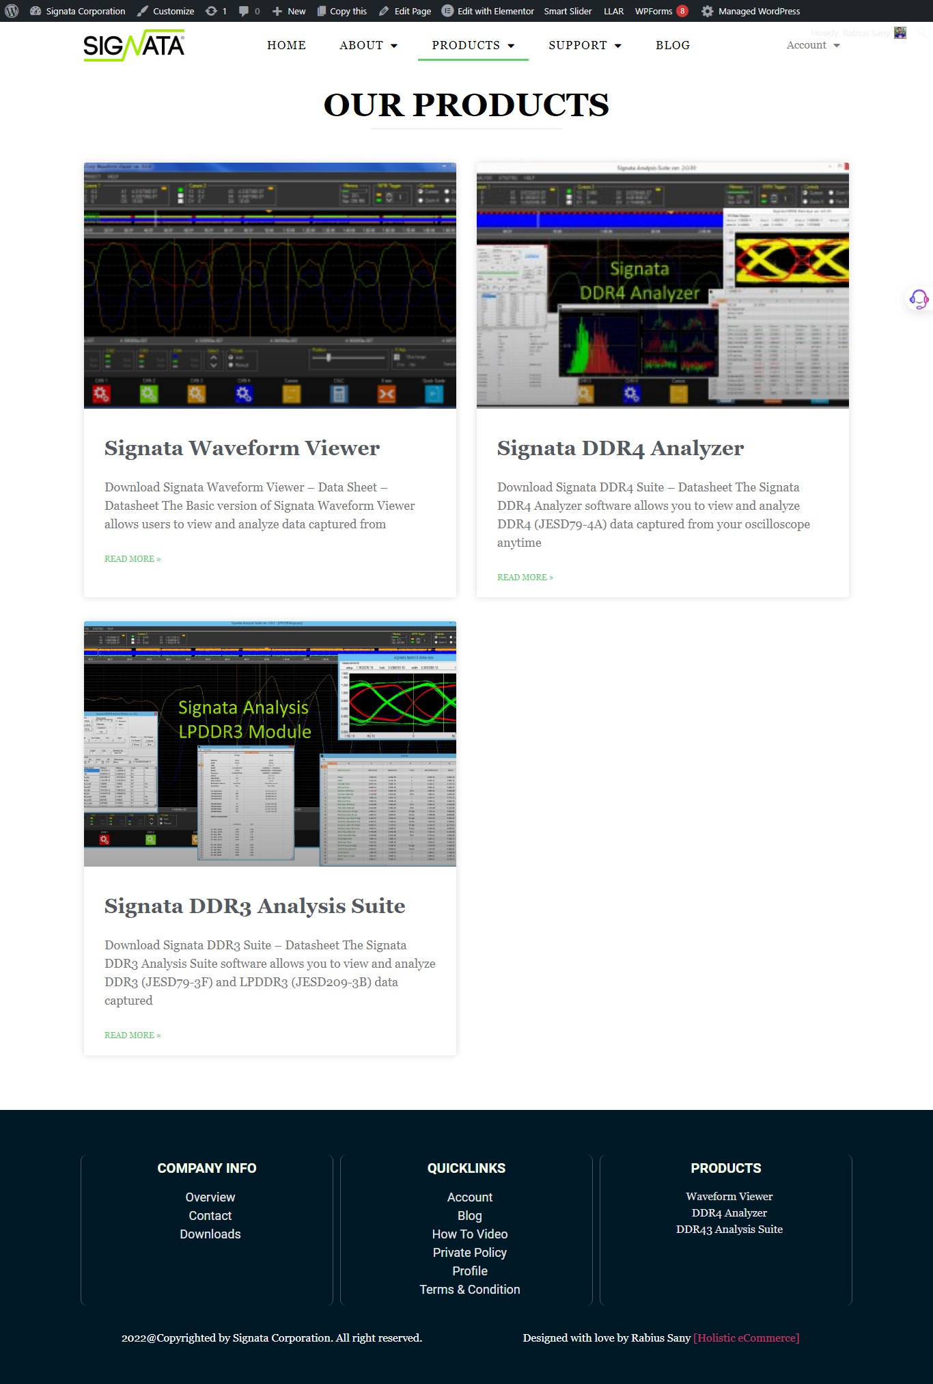The width and height of the screenshot is (933, 1384).
Task: Click Read More under DDR4 Analyzer
Action: [525, 577]
